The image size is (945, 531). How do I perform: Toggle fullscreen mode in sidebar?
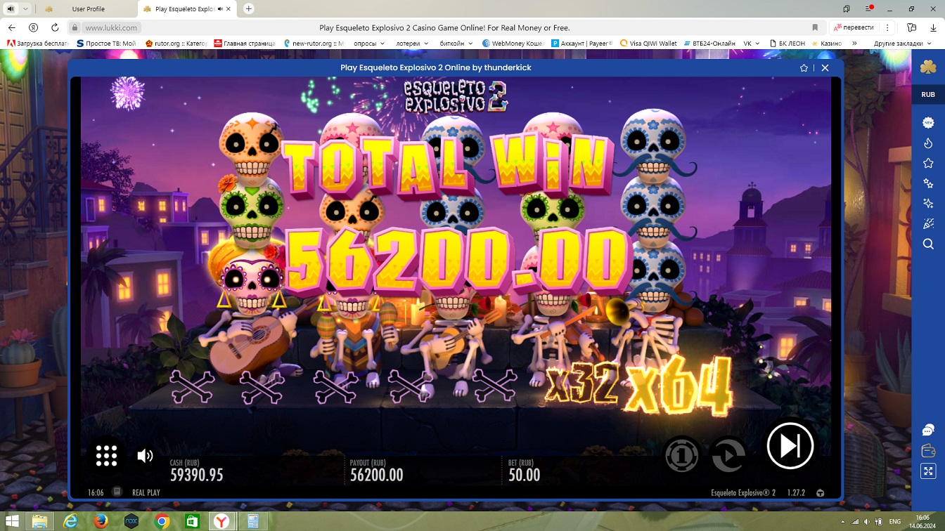(x=928, y=471)
